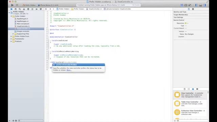Show the Project navigator
Viewport: 217px width, 122px height.
coord(11,9)
